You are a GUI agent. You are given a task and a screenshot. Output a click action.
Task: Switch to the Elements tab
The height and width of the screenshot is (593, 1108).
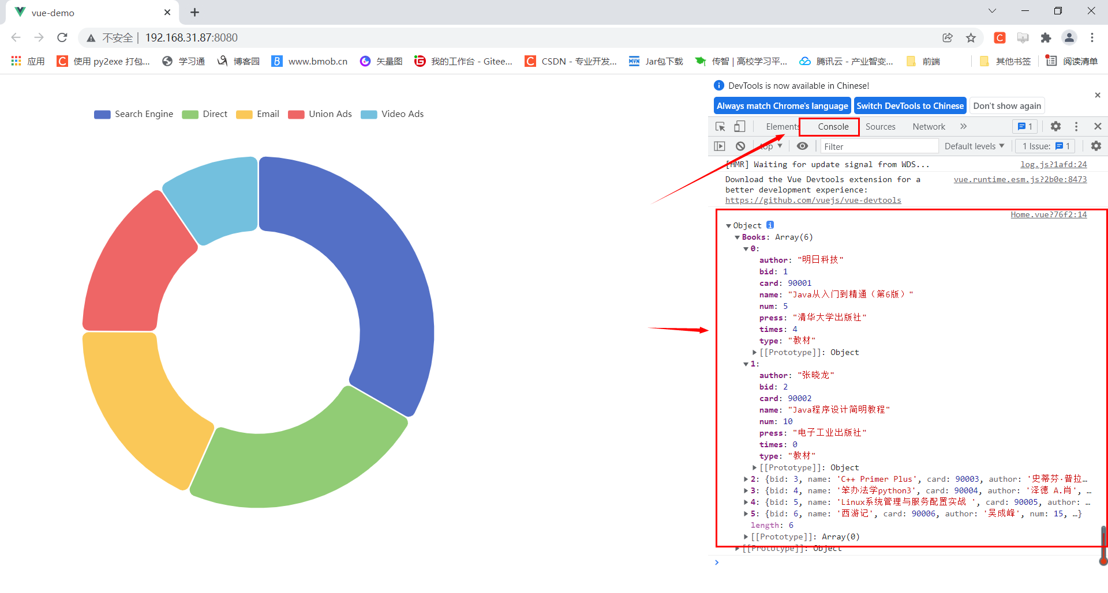782,126
